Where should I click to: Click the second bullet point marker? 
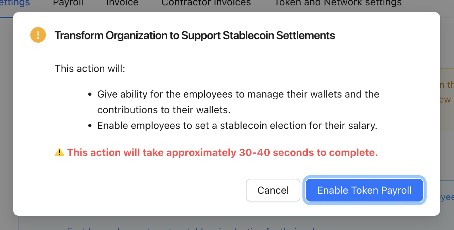90,126
